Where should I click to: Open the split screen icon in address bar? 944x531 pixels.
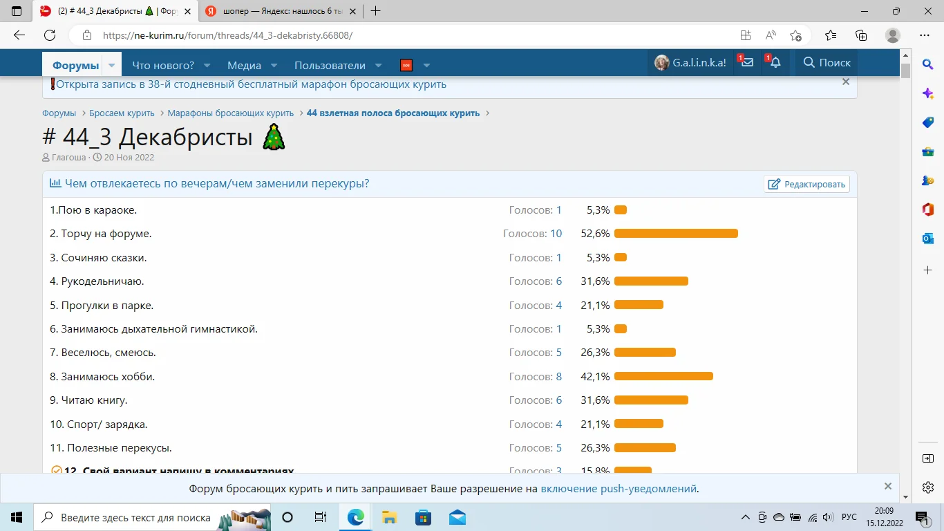click(745, 35)
